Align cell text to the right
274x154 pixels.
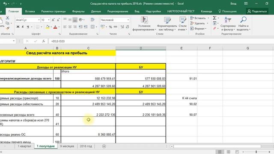tap(75, 27)
